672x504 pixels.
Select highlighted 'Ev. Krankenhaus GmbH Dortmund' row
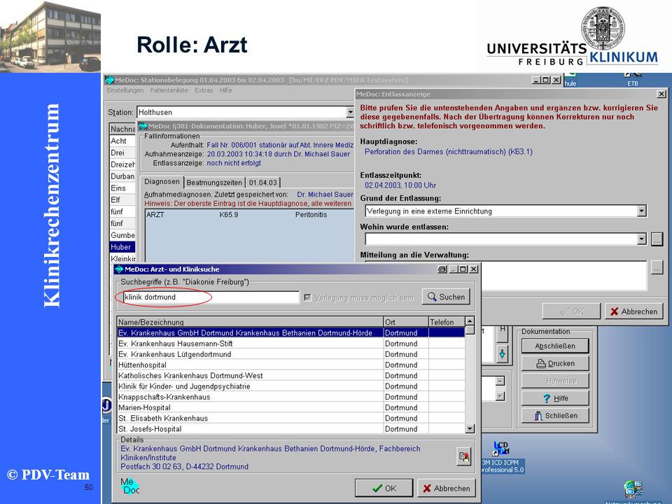[291, 332]
